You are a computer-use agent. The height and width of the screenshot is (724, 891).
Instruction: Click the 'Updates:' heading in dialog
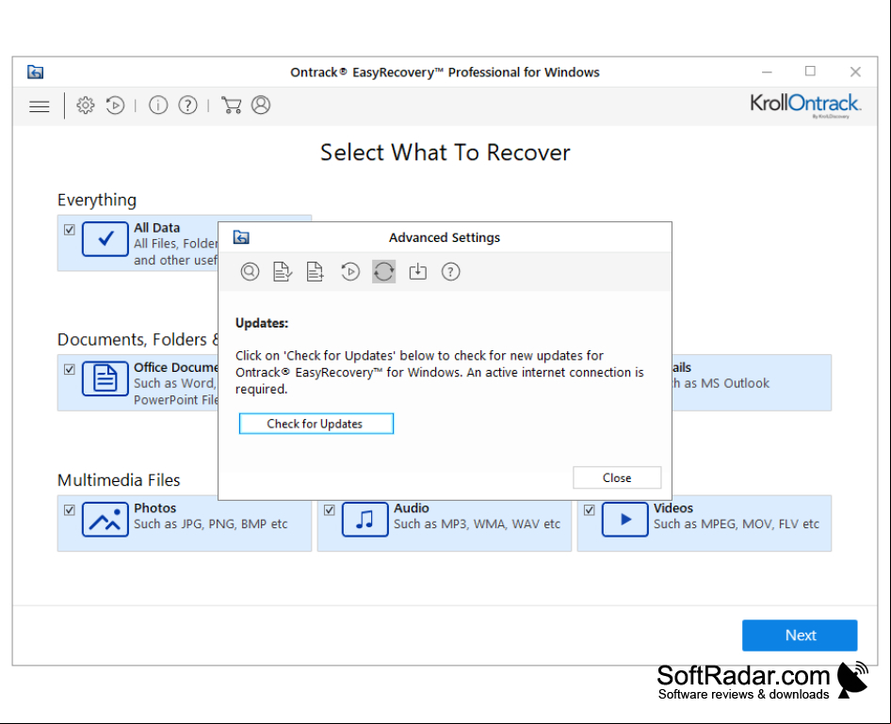point(262,323)
